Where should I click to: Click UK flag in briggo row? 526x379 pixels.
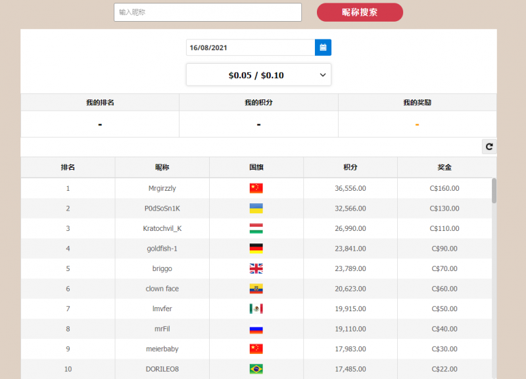click(x=256, y=268)
